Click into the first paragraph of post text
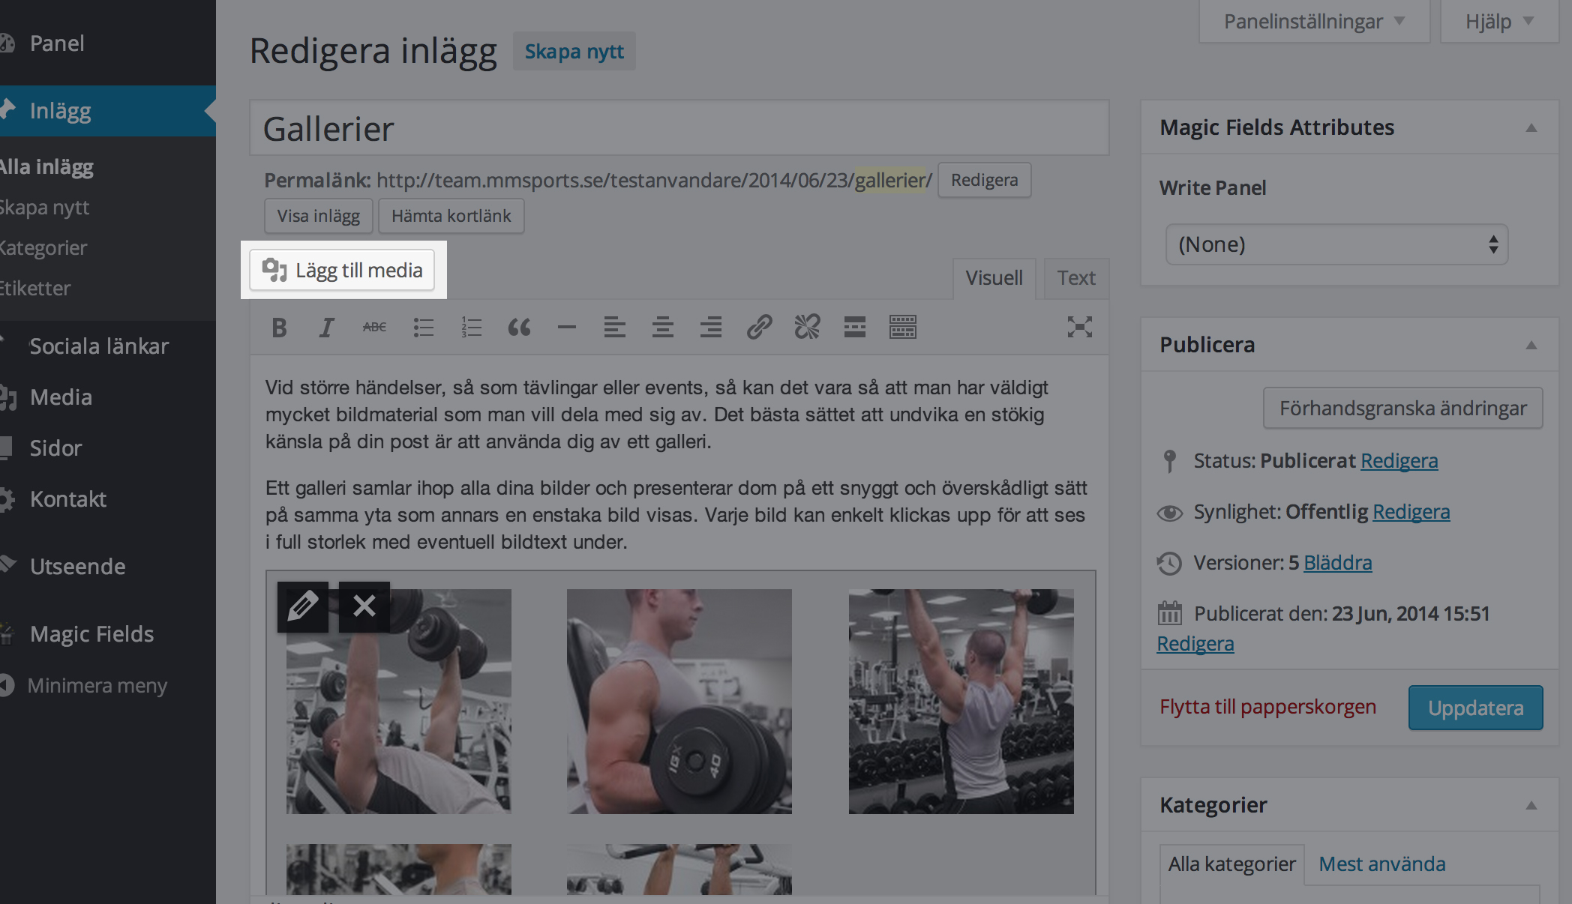This screenshot has height=904, width=1572. (x=656, y=415)
